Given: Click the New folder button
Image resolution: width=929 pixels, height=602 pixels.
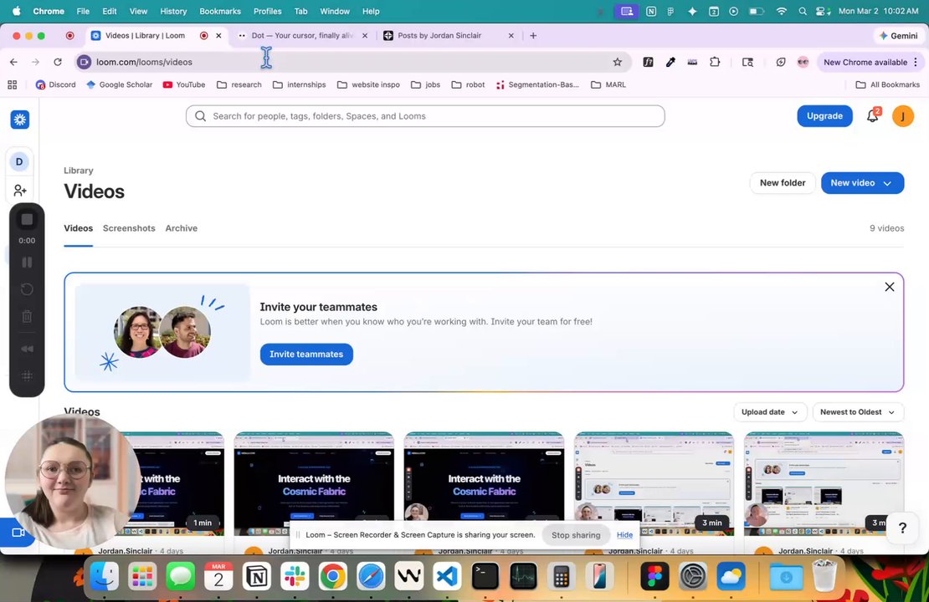Looking at the screenshot, I should point(782,183).
